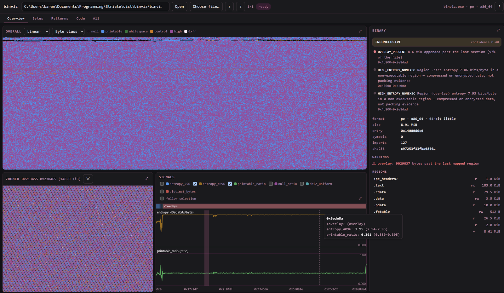Switch to the Patterns tab
This screenshot has height=293, width=504.
coord(60,19)
